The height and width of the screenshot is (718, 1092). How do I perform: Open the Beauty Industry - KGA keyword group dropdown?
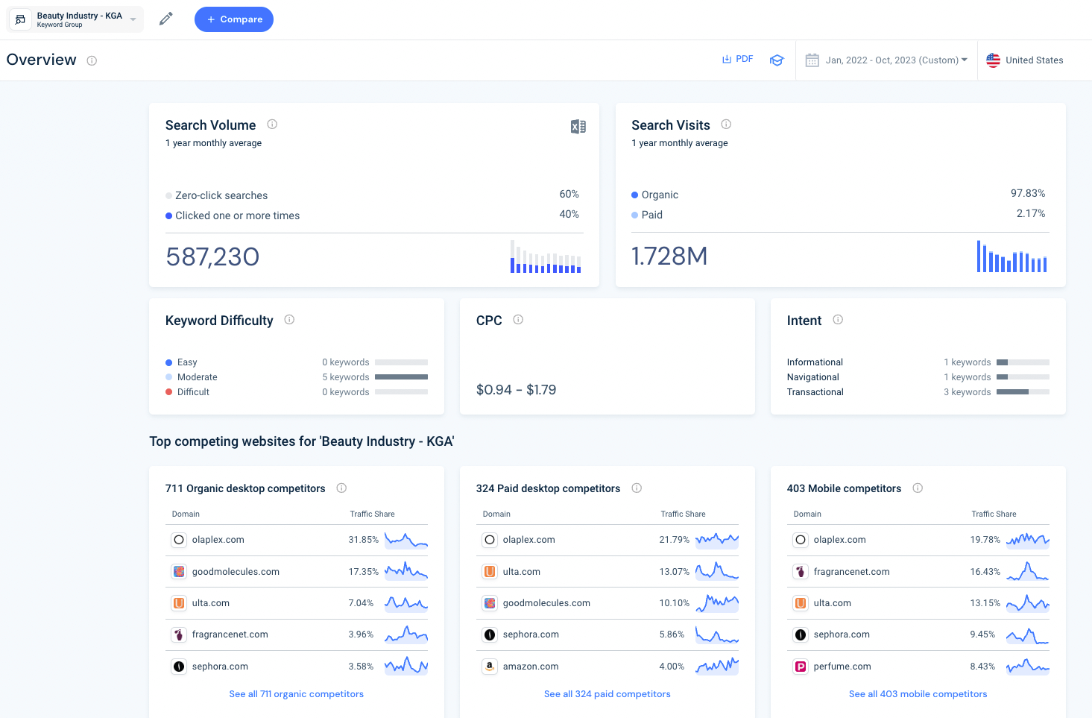click(75, 19)
